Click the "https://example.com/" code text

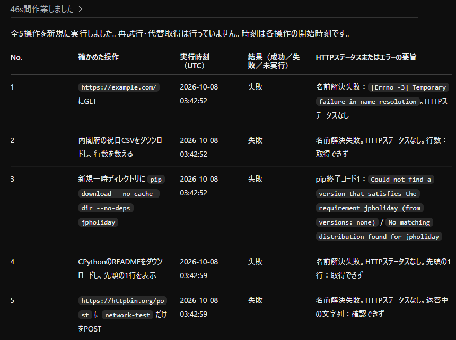click(x=119, y=87)
